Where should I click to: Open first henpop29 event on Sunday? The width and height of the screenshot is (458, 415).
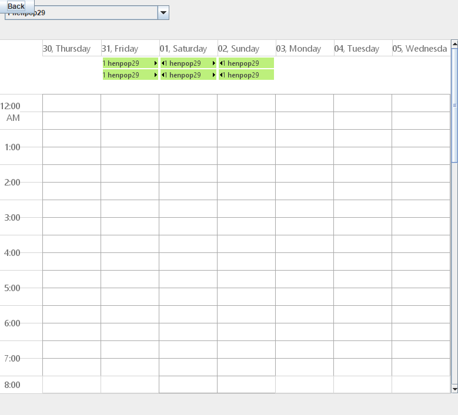coord(247,63)
